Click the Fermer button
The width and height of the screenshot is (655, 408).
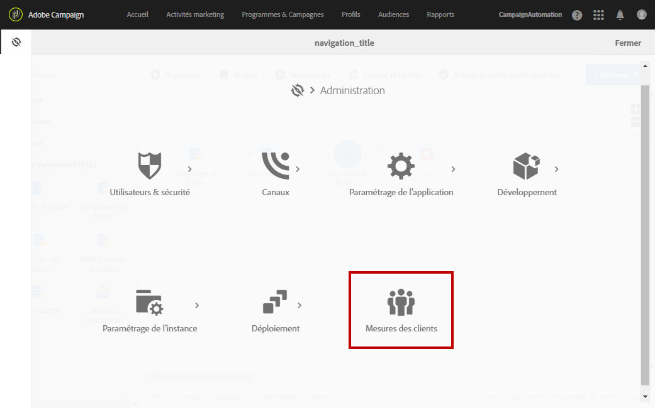tap(627, 43)
